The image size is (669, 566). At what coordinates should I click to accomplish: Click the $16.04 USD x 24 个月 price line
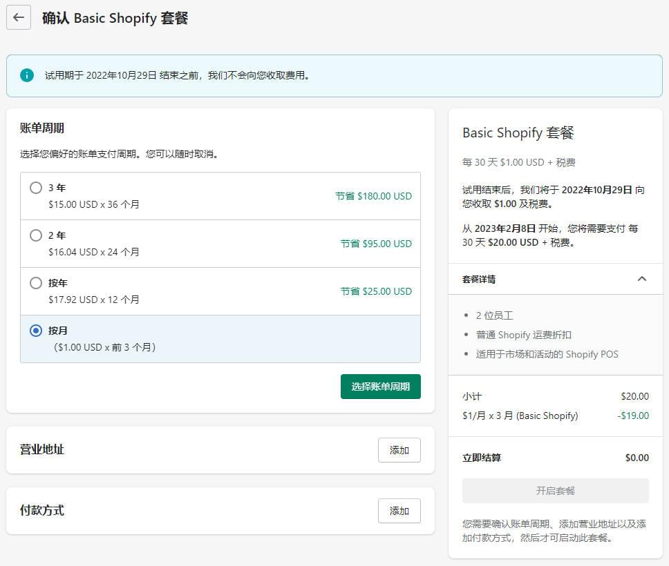94,253
